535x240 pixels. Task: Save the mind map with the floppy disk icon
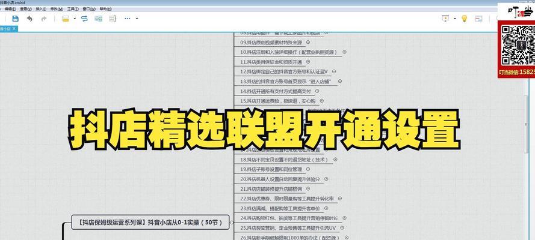click(x=16, y=19)
